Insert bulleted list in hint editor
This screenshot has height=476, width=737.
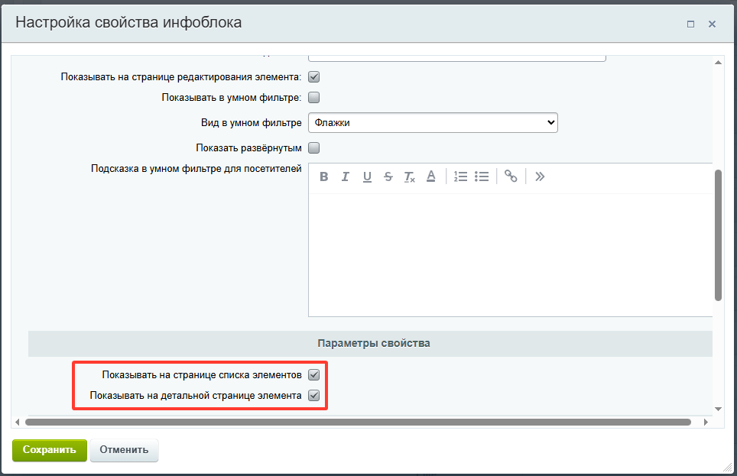(482, 176)
